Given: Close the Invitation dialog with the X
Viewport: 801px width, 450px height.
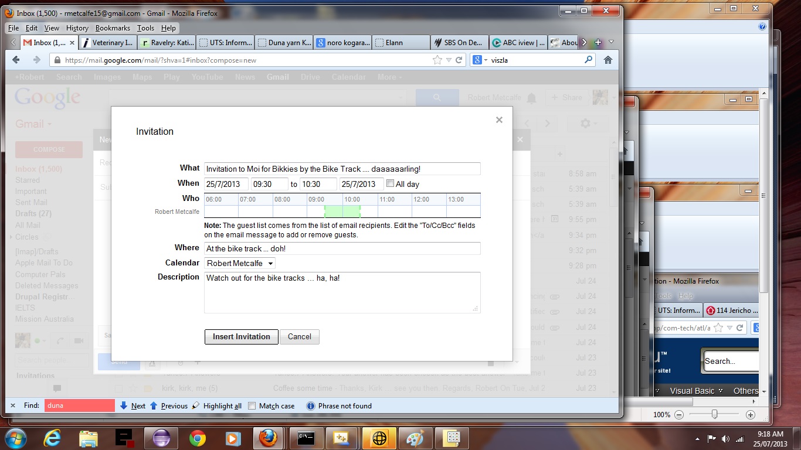Looking at the screenshot, I should point(499,120).
